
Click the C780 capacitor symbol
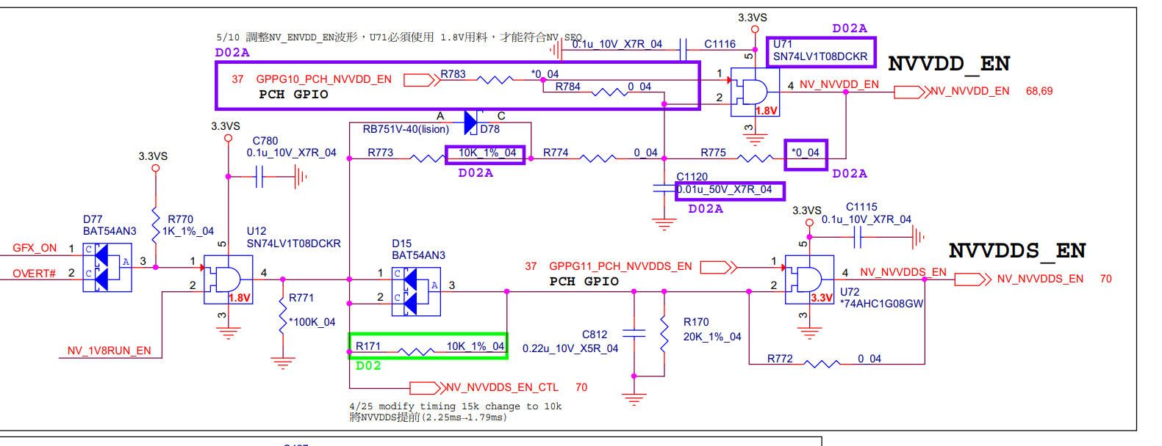[x=259, y=177]
